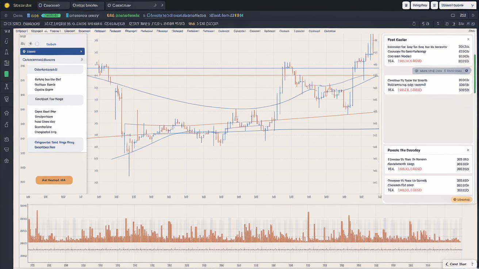Click the circular icon at far right of second row

[x=474, y=16]
